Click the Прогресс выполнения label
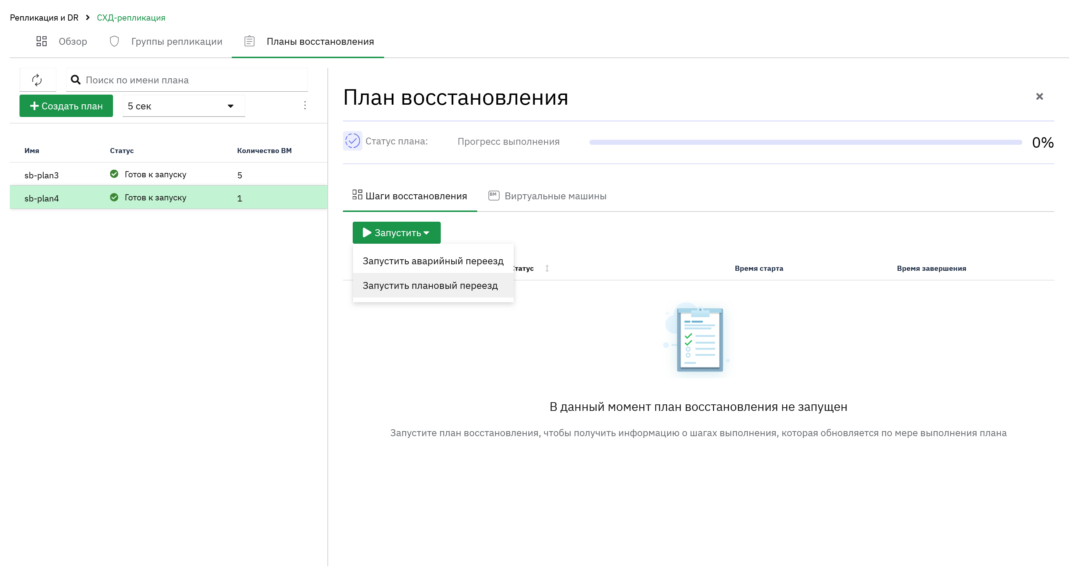 [x=509, y=142]
